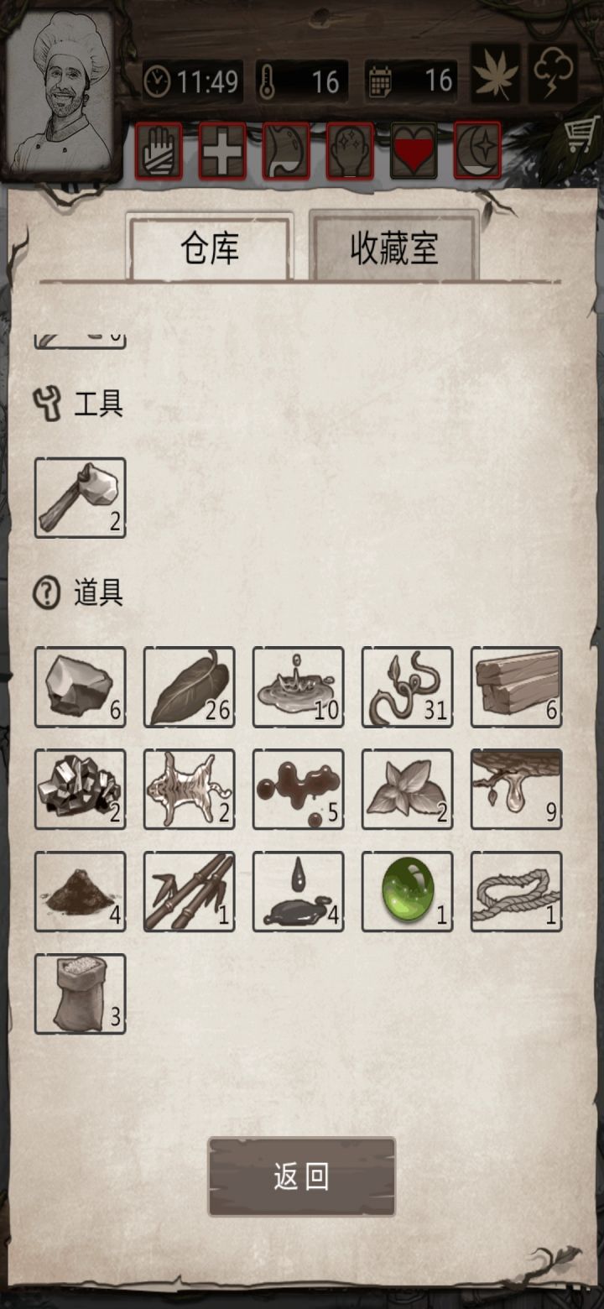Select the stone axe tool item
604x1309 pixels.
(x=80, y=498)
